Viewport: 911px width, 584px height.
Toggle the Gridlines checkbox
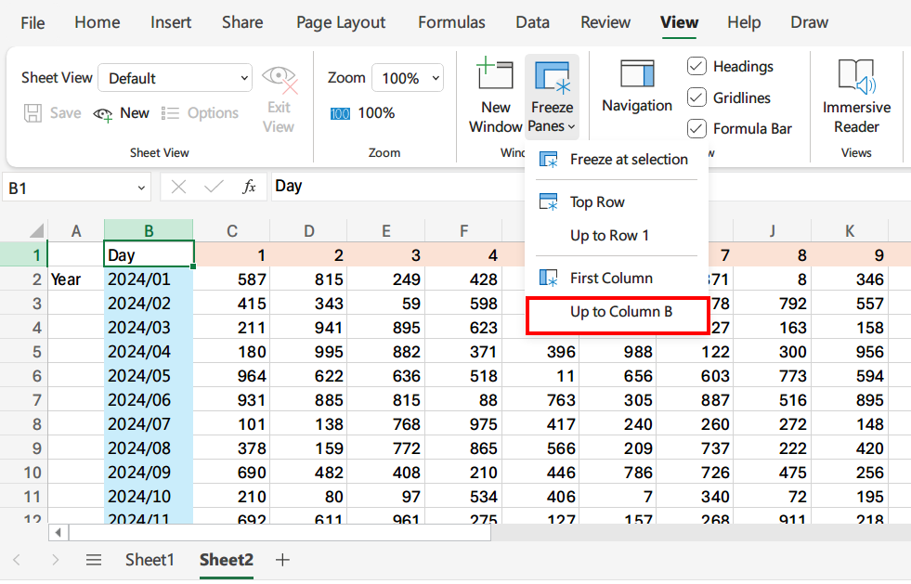click(697, 97)
